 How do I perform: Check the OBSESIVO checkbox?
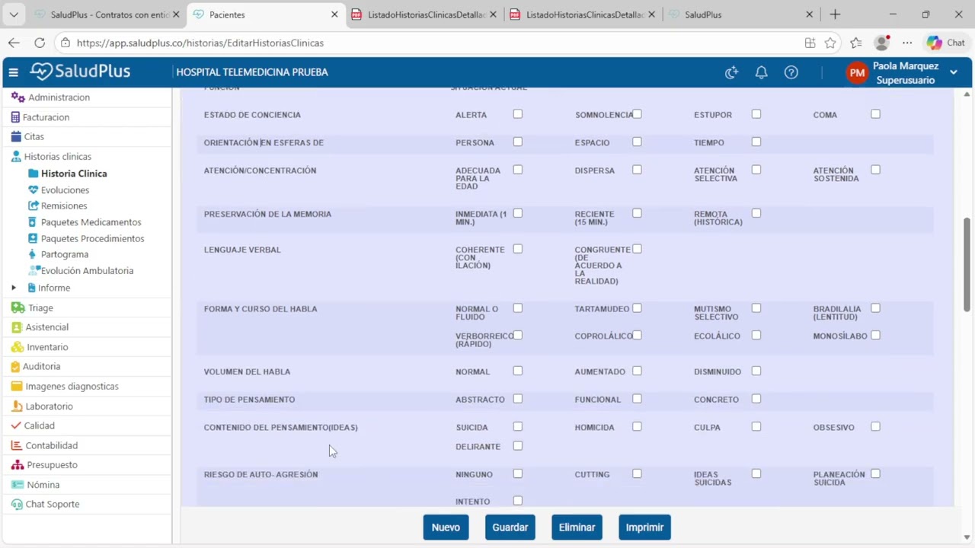pyautogui.click(x=875, y=426)
